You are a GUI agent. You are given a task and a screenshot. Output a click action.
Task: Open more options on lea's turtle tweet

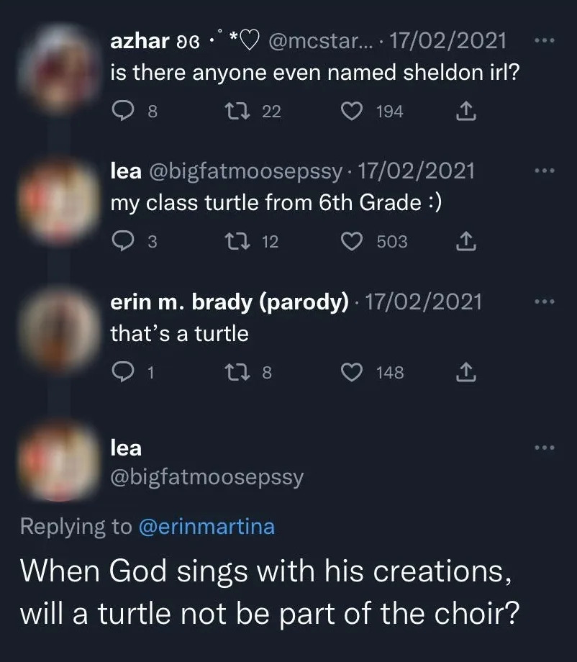[545, 171]
